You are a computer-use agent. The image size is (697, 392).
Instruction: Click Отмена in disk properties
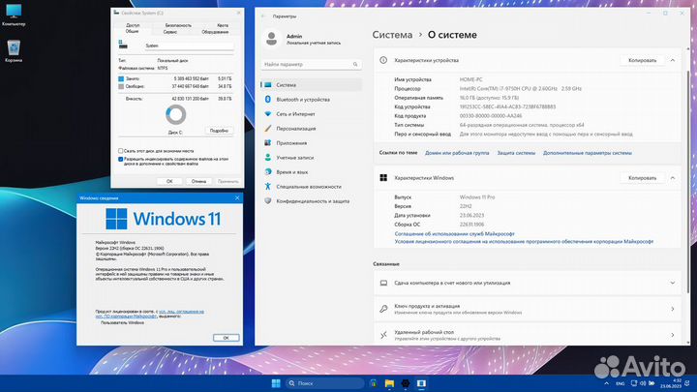click(198, 181)
